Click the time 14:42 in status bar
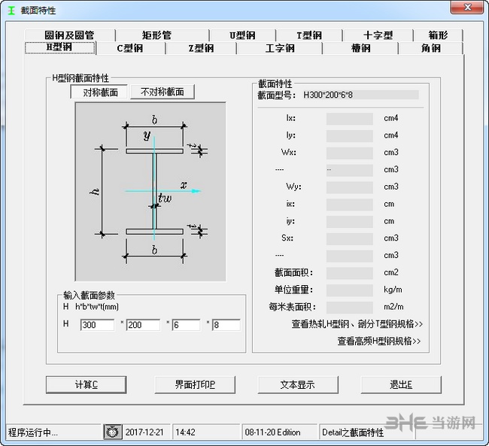The width and height of the screenshot is (489, 446). [x=185, y=432]
